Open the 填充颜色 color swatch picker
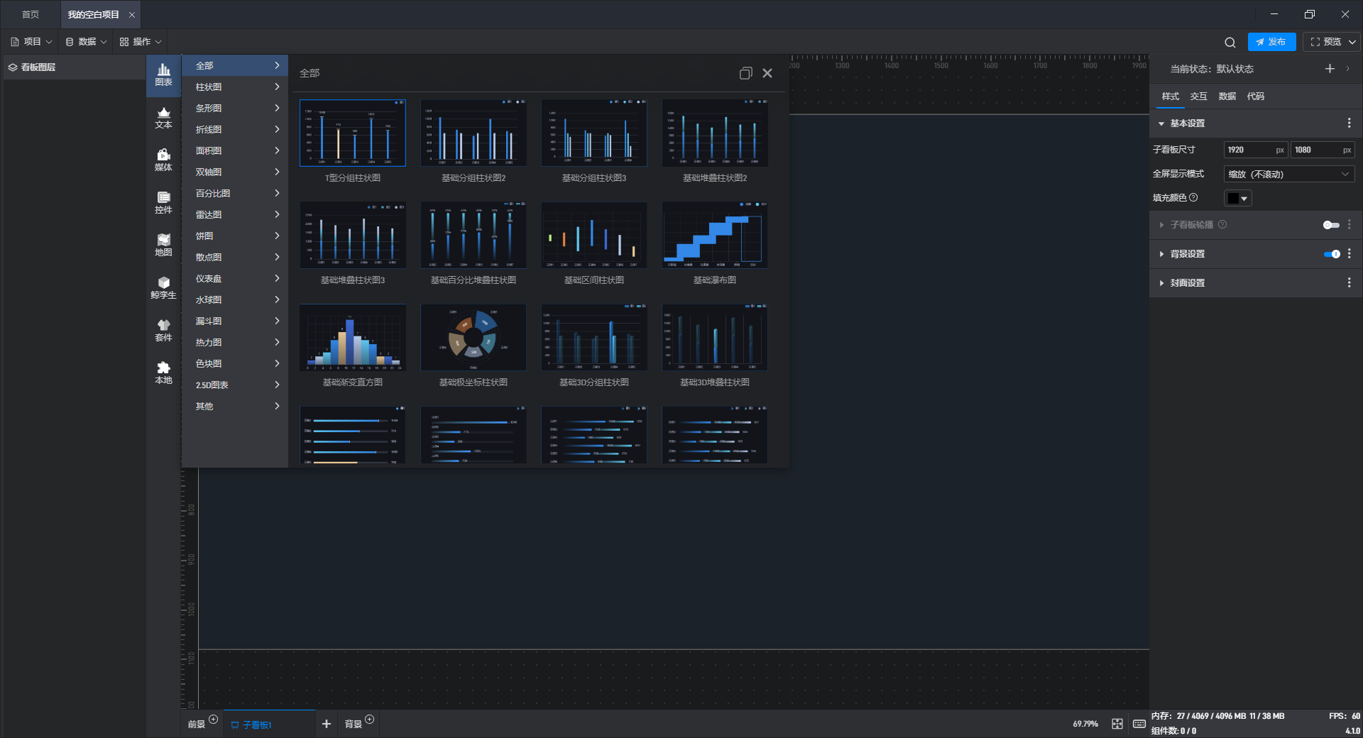 click(x=1237, y=199)
